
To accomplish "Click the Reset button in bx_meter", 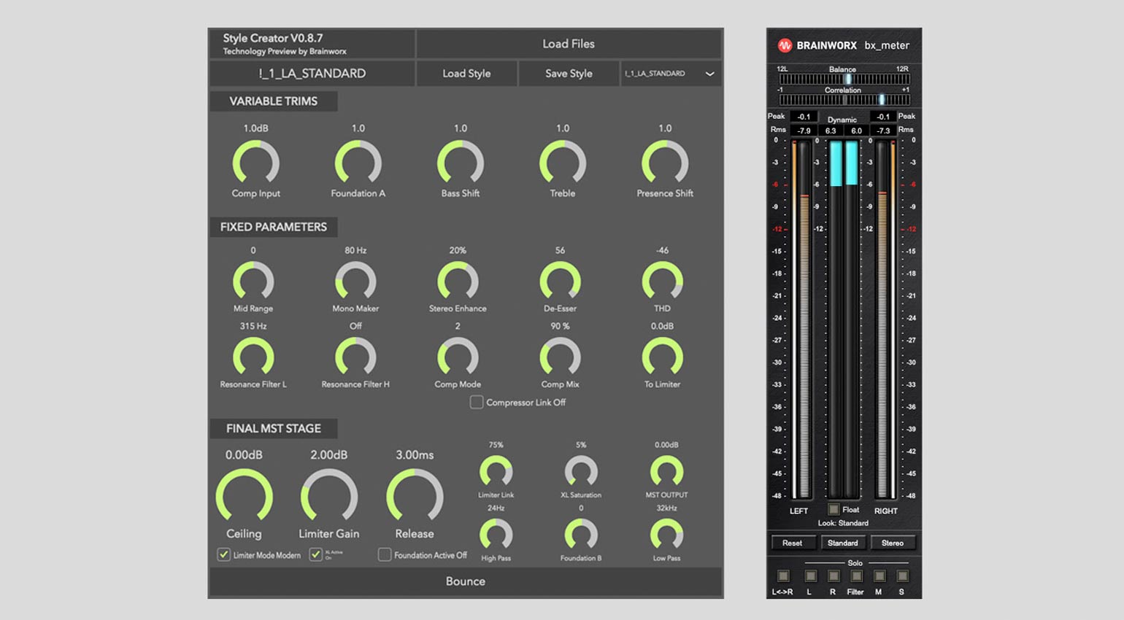I will point(792,543).
